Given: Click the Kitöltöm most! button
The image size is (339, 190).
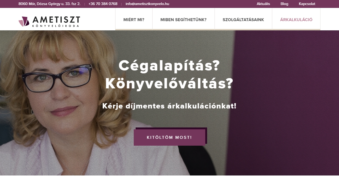Looking at the screenshot, I should [x=169, y=137].
